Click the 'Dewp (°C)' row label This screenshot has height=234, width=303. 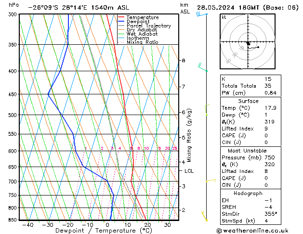[236, 115]
